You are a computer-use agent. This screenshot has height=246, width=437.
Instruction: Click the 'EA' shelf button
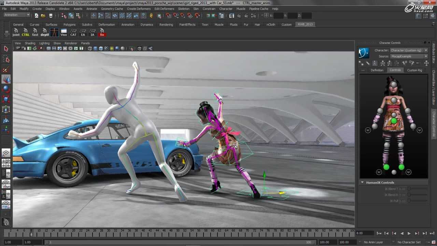pyautogui.click(x=83, y=32)
